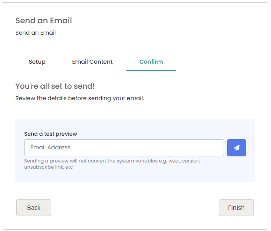Switch to the Setup tab

[37, 62]
